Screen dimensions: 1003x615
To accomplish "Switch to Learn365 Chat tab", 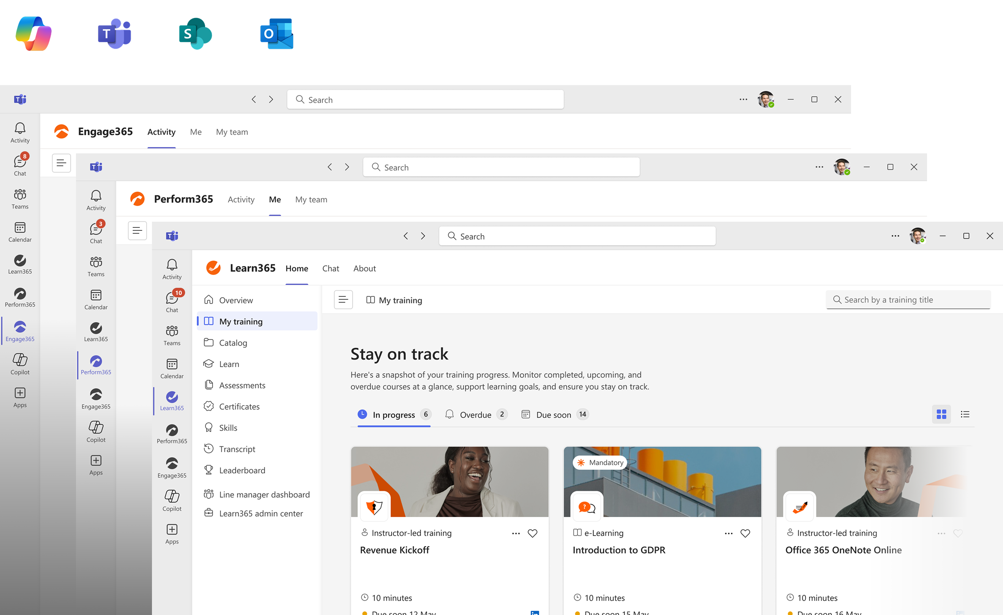I will tap(331, 268).
